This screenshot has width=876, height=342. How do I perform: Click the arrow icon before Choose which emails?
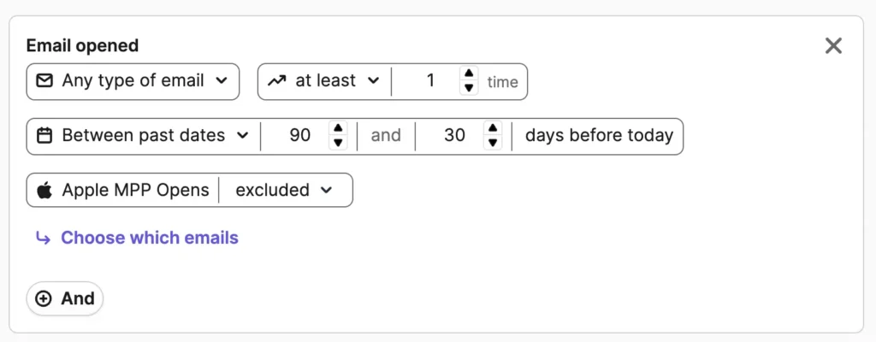[43, 239]
